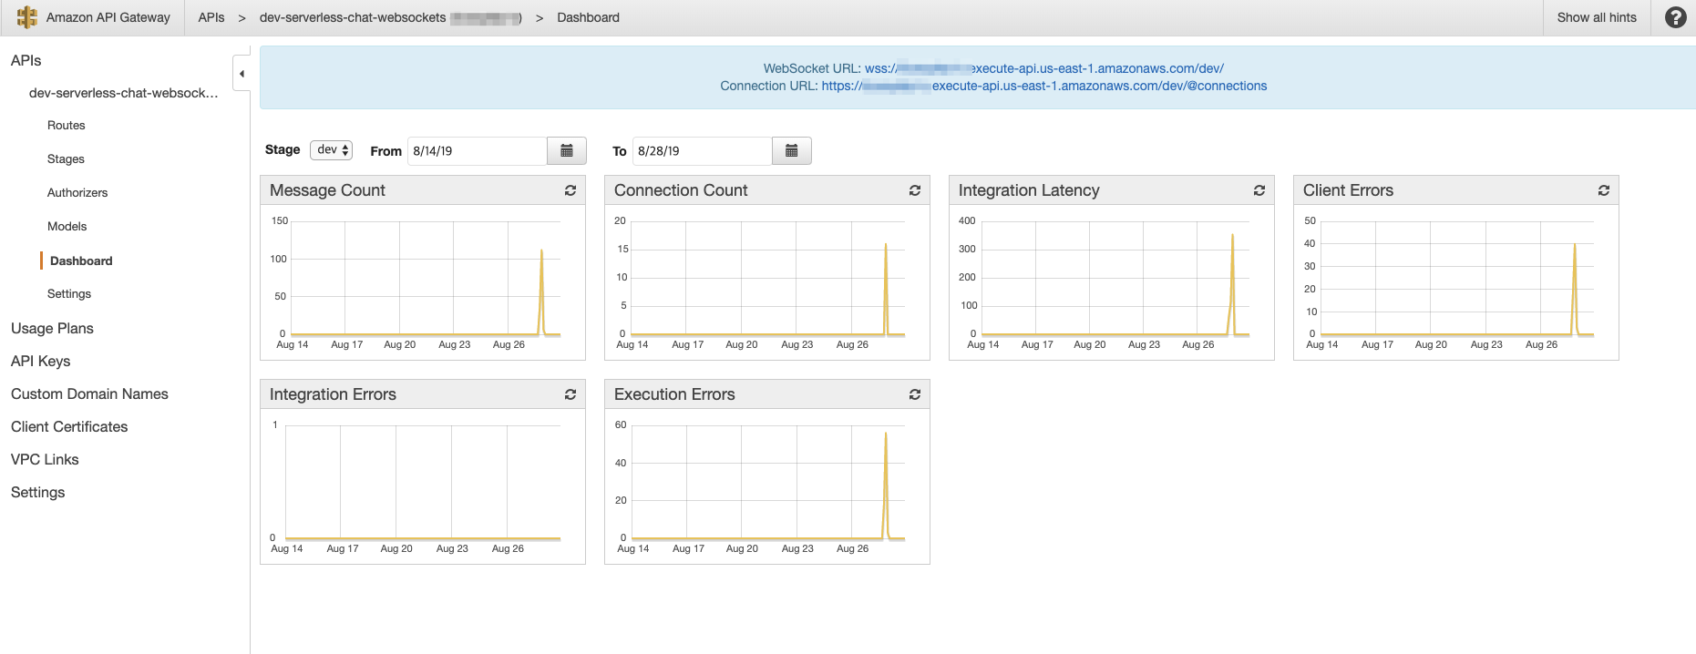Screen dimensions: 1696x654
Task: Open the API's Settings under Dashboard
Action: click(69, 294)
